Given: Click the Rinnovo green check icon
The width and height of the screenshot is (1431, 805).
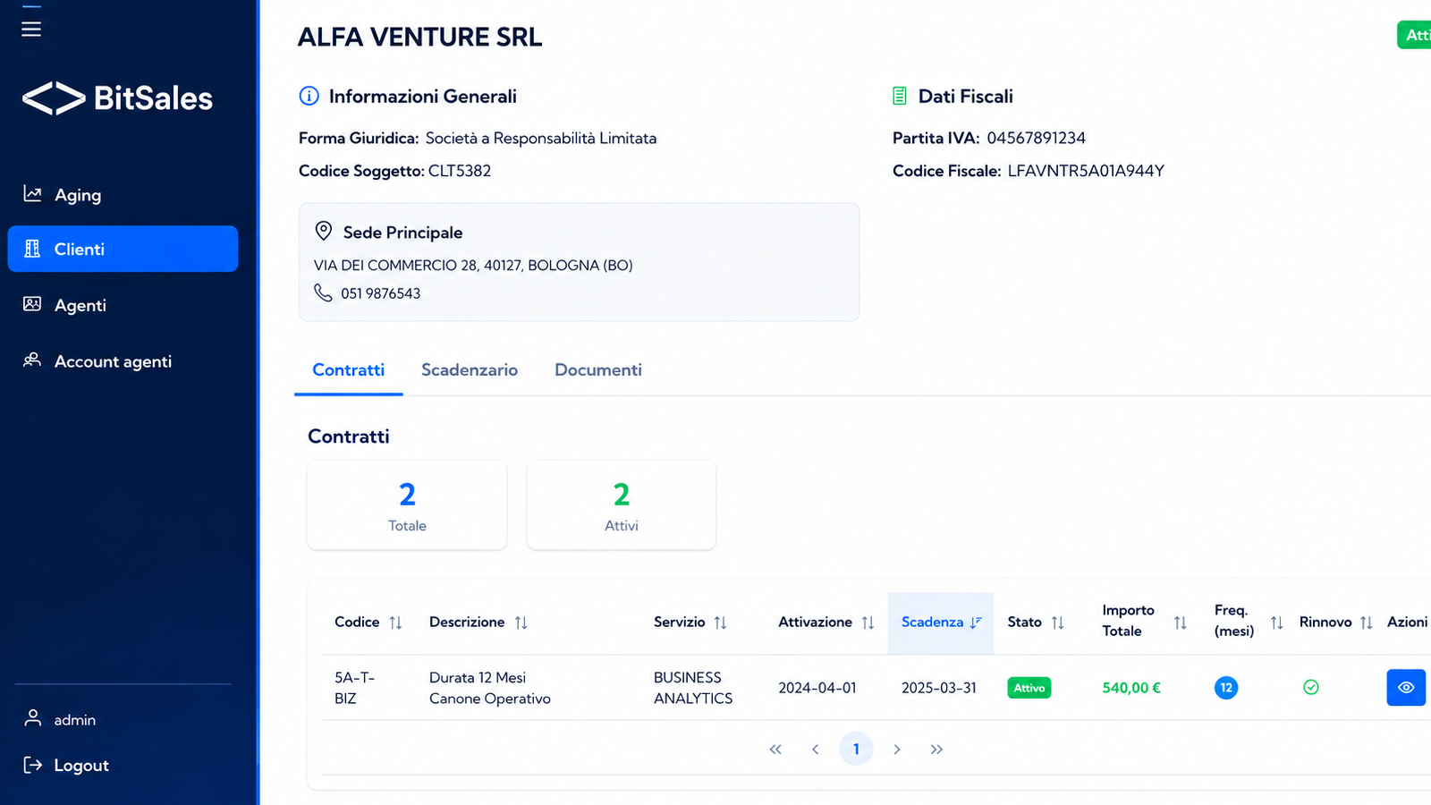Looking at the screenshot, I should tap(1311, 687).
